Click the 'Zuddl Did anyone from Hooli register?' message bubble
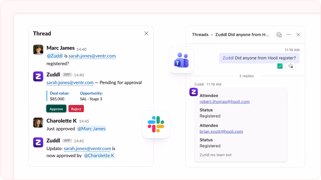The width and height of the screenshot is (321, 180). click(259, 58)
